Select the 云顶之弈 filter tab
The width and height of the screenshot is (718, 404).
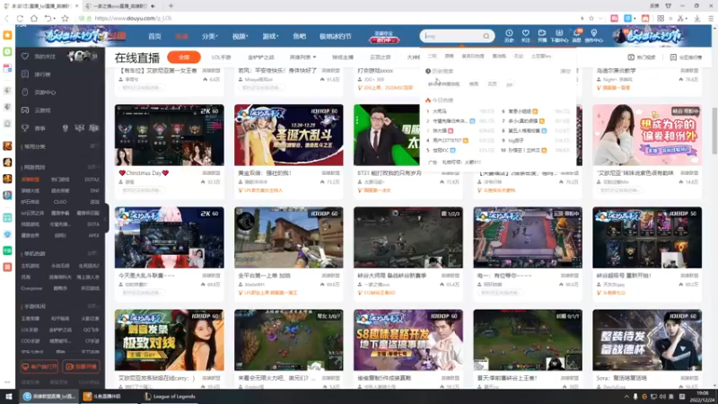380,57
